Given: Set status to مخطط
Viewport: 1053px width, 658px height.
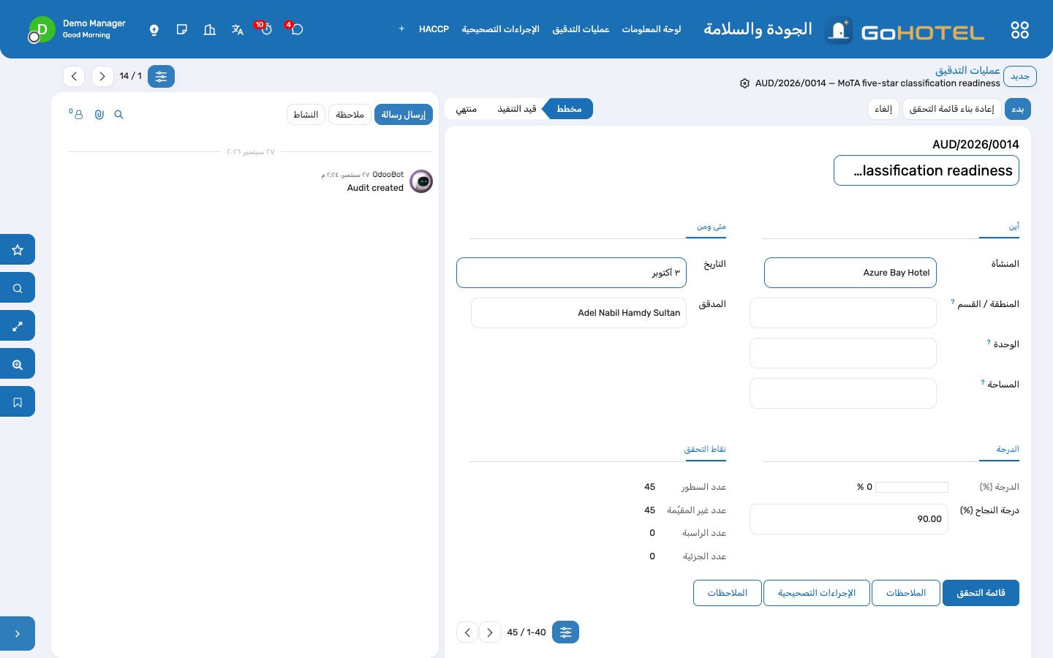Looking at the screenshot, I should [x=569, y=109].
